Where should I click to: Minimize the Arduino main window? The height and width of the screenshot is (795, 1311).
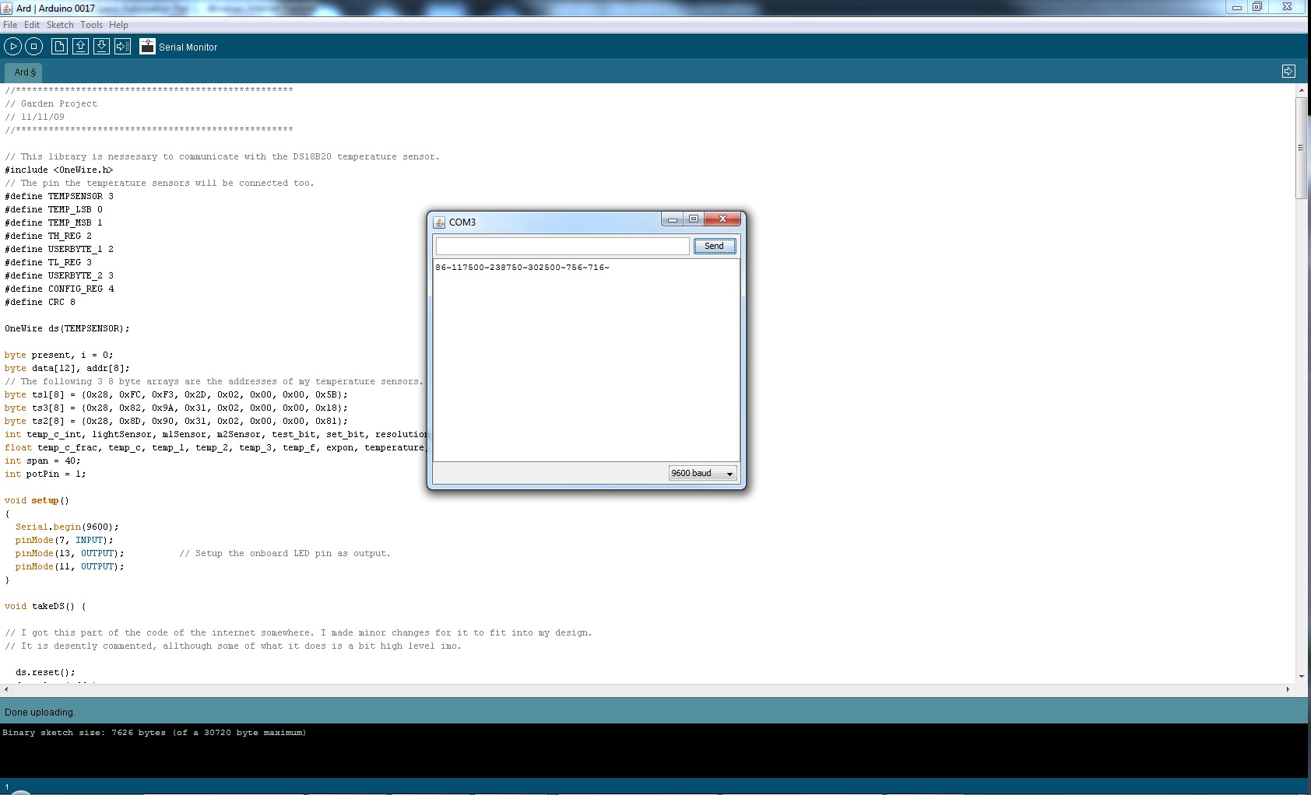tap(1236, 7)
